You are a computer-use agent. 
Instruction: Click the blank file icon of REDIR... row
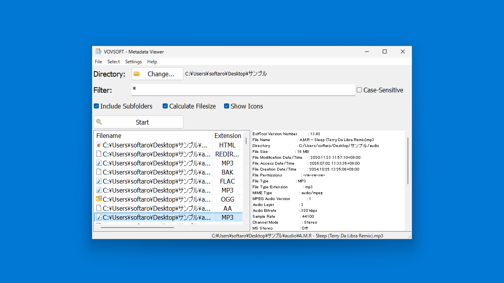(x=99, y=154)
